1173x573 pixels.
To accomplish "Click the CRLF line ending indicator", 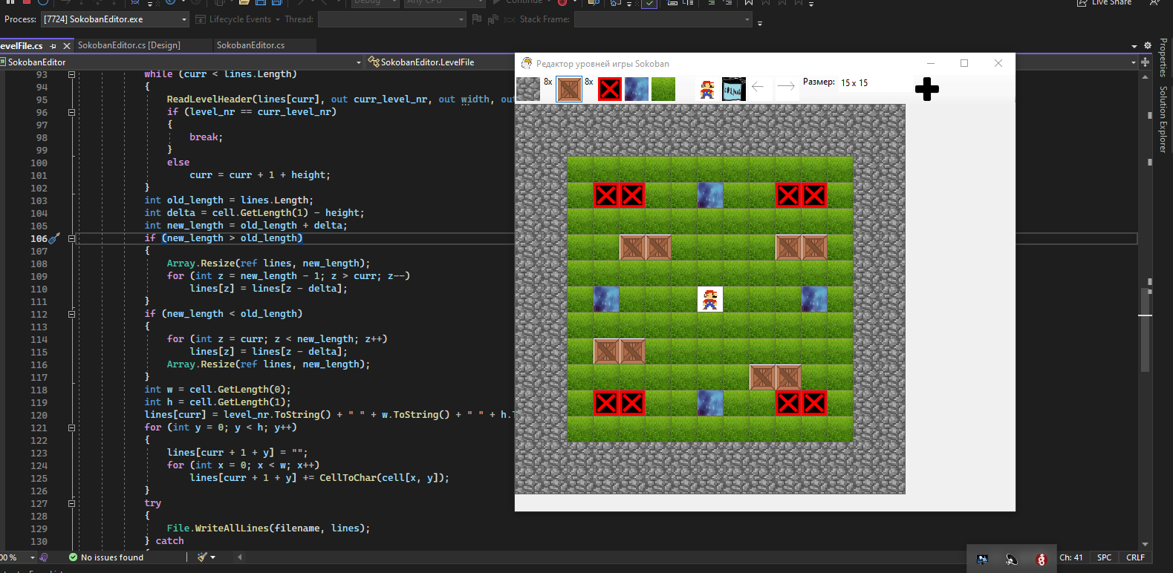I will pyautogui.click(x=1135, y=557).
